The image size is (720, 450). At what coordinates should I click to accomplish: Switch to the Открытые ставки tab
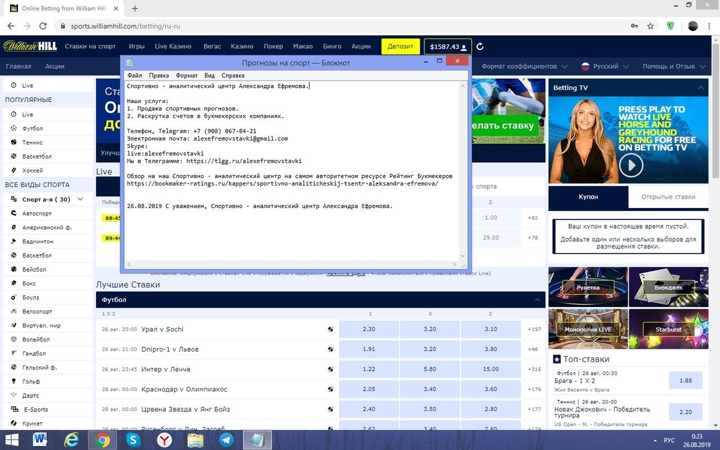tap(668, 197)
